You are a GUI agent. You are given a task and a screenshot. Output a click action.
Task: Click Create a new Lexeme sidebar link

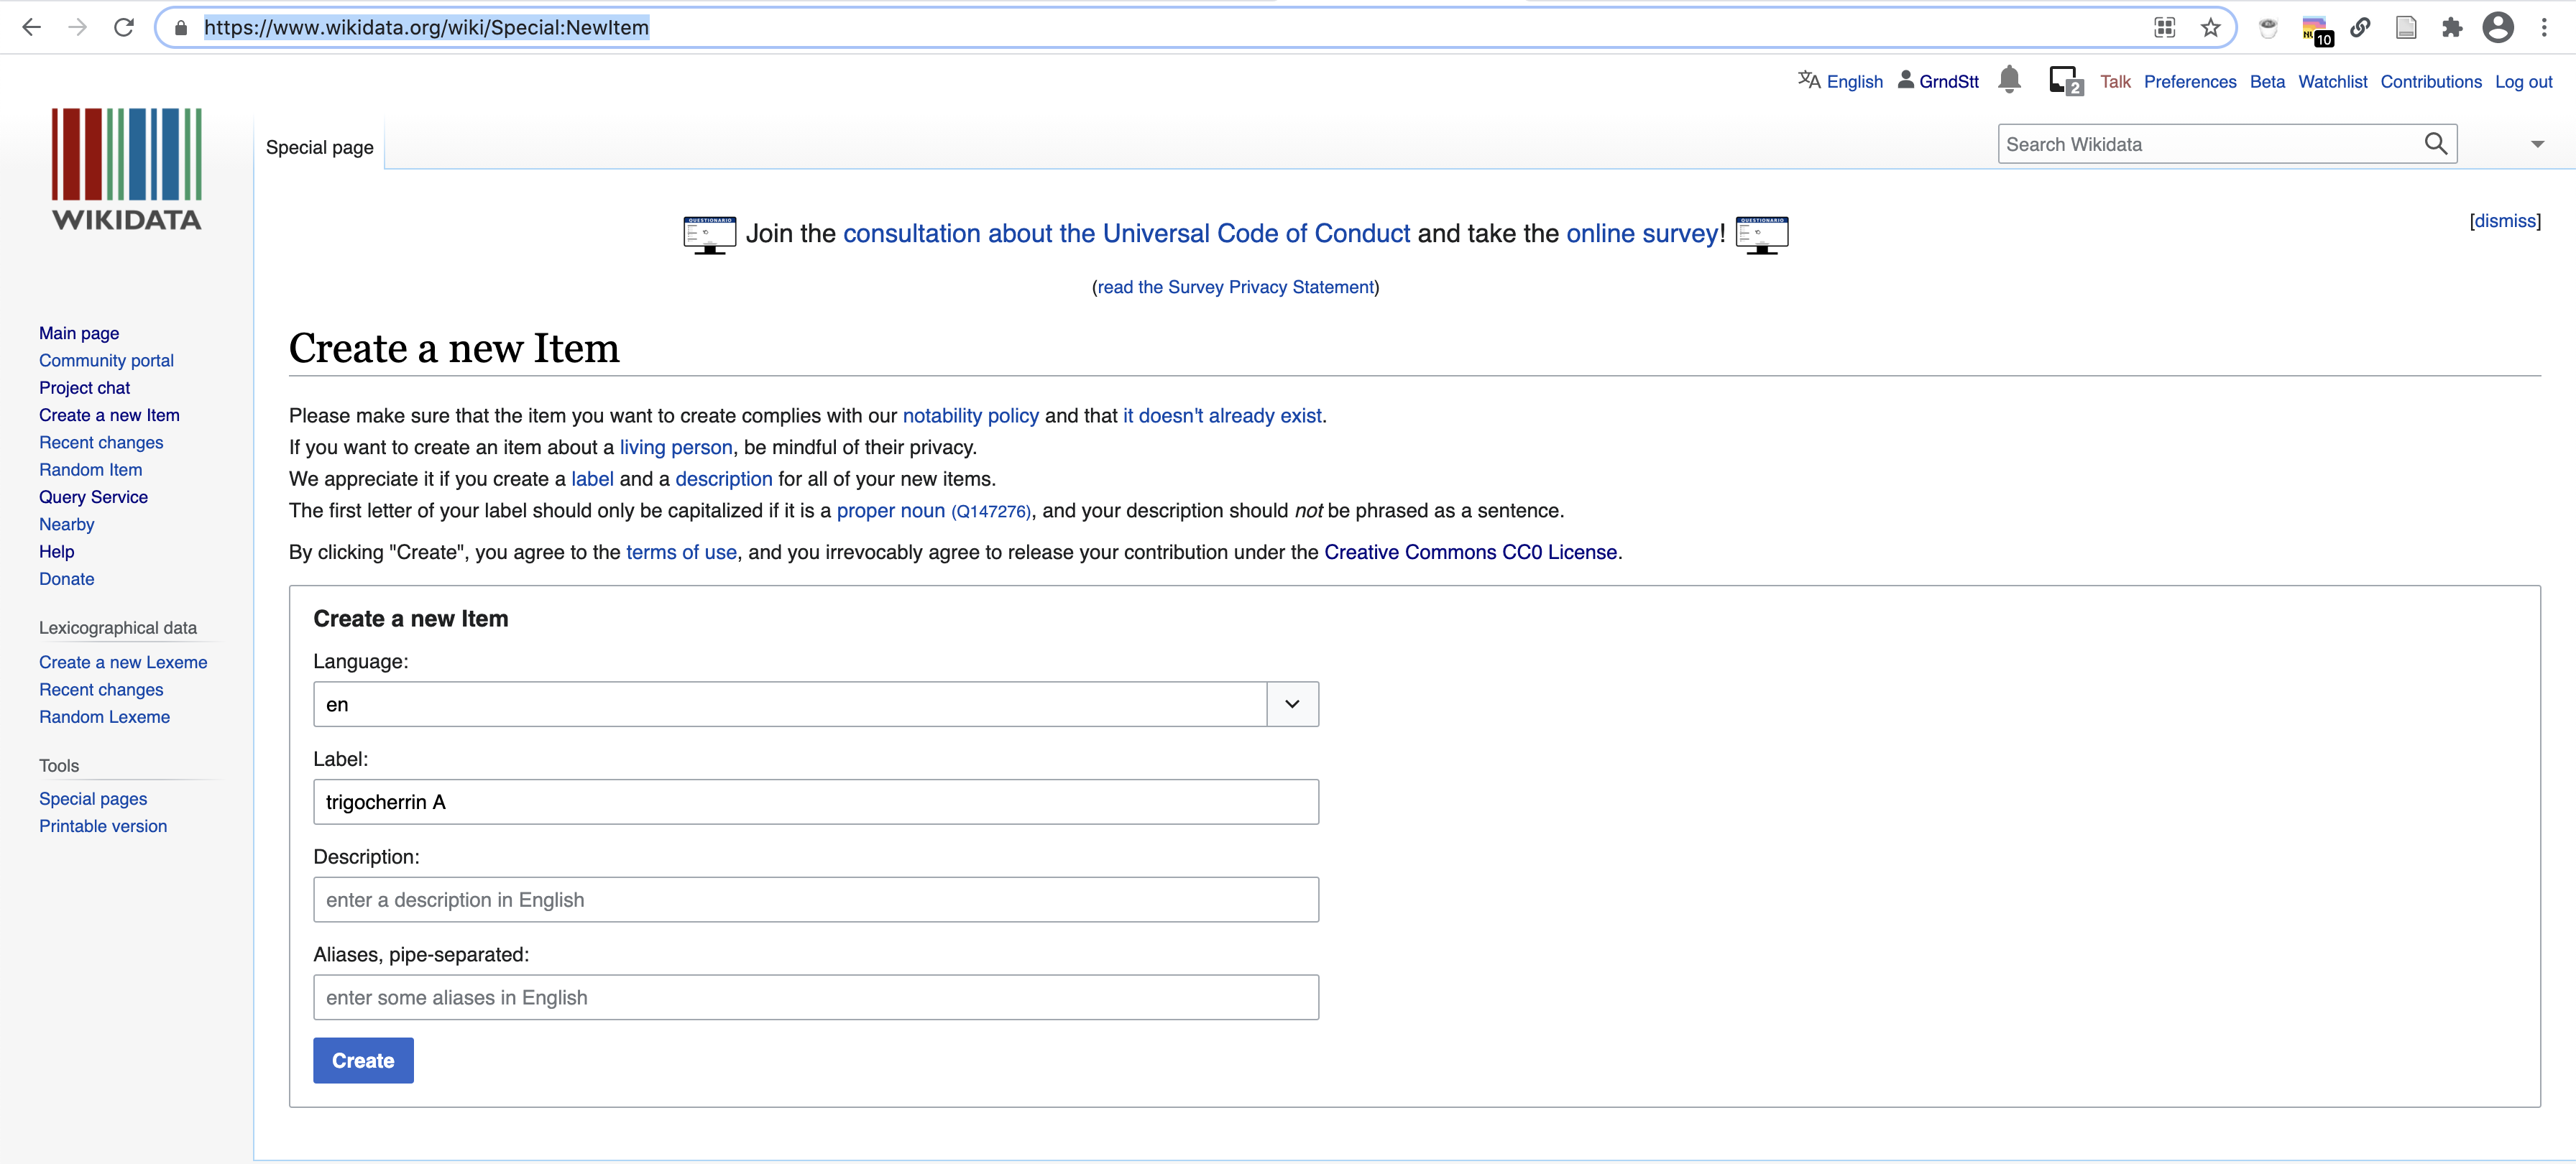tap(123, 662)
